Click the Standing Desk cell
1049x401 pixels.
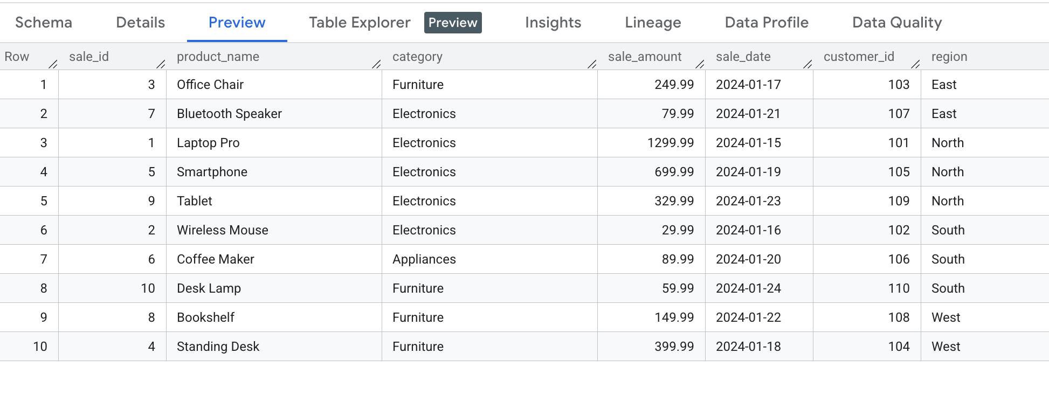pyautogui.click(x=274, y=347)
